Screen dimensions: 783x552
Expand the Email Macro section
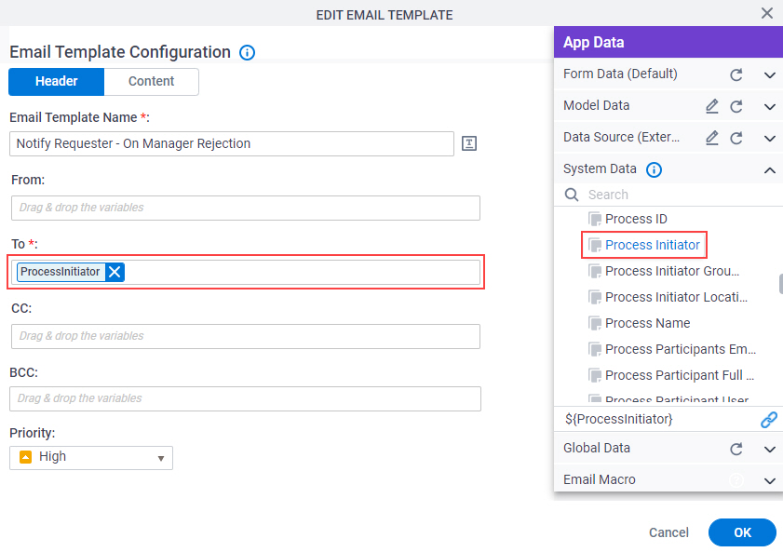770,480
